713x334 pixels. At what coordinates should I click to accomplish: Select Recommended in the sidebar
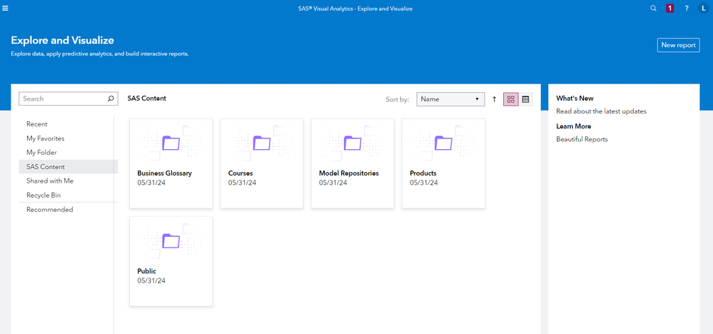tap(69, 210)
